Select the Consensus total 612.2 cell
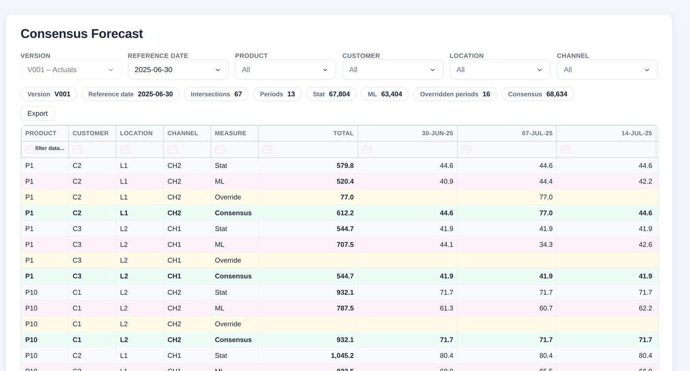The height and width of the screenshot is (371, 690). pos(308,213)
